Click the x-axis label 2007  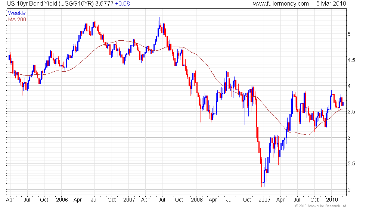129,200
